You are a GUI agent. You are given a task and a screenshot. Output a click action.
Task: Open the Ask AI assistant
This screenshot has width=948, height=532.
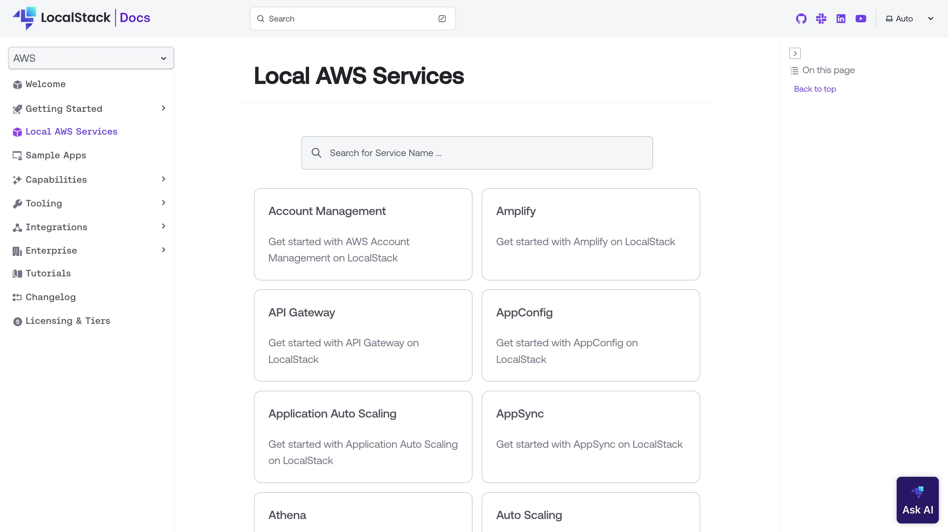[x=917, y=499]
